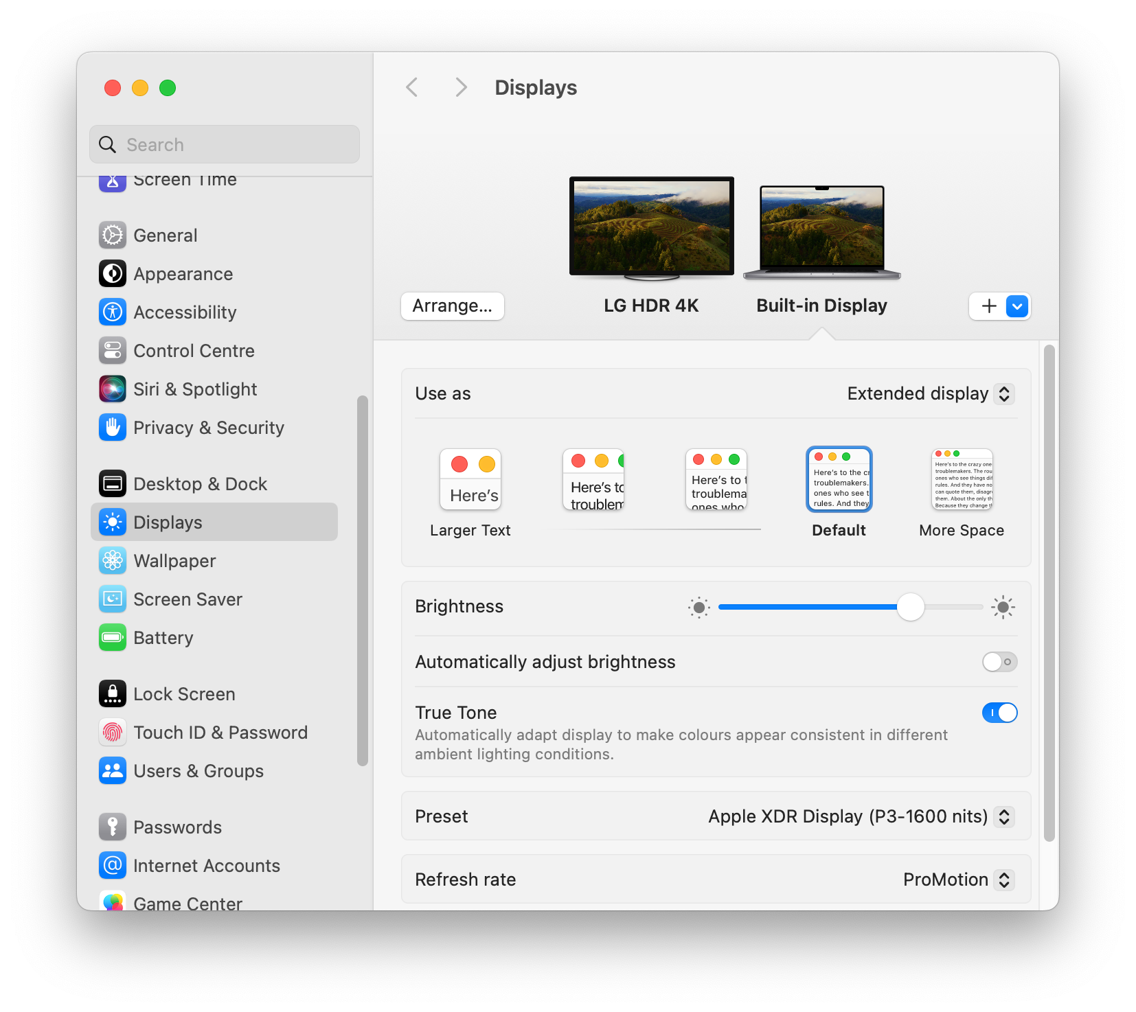Image resolution: width=1136 pixels, height=1012 pixels.
Task: Click the Desktop & Dock icon
Action: (x=113, y=484)
